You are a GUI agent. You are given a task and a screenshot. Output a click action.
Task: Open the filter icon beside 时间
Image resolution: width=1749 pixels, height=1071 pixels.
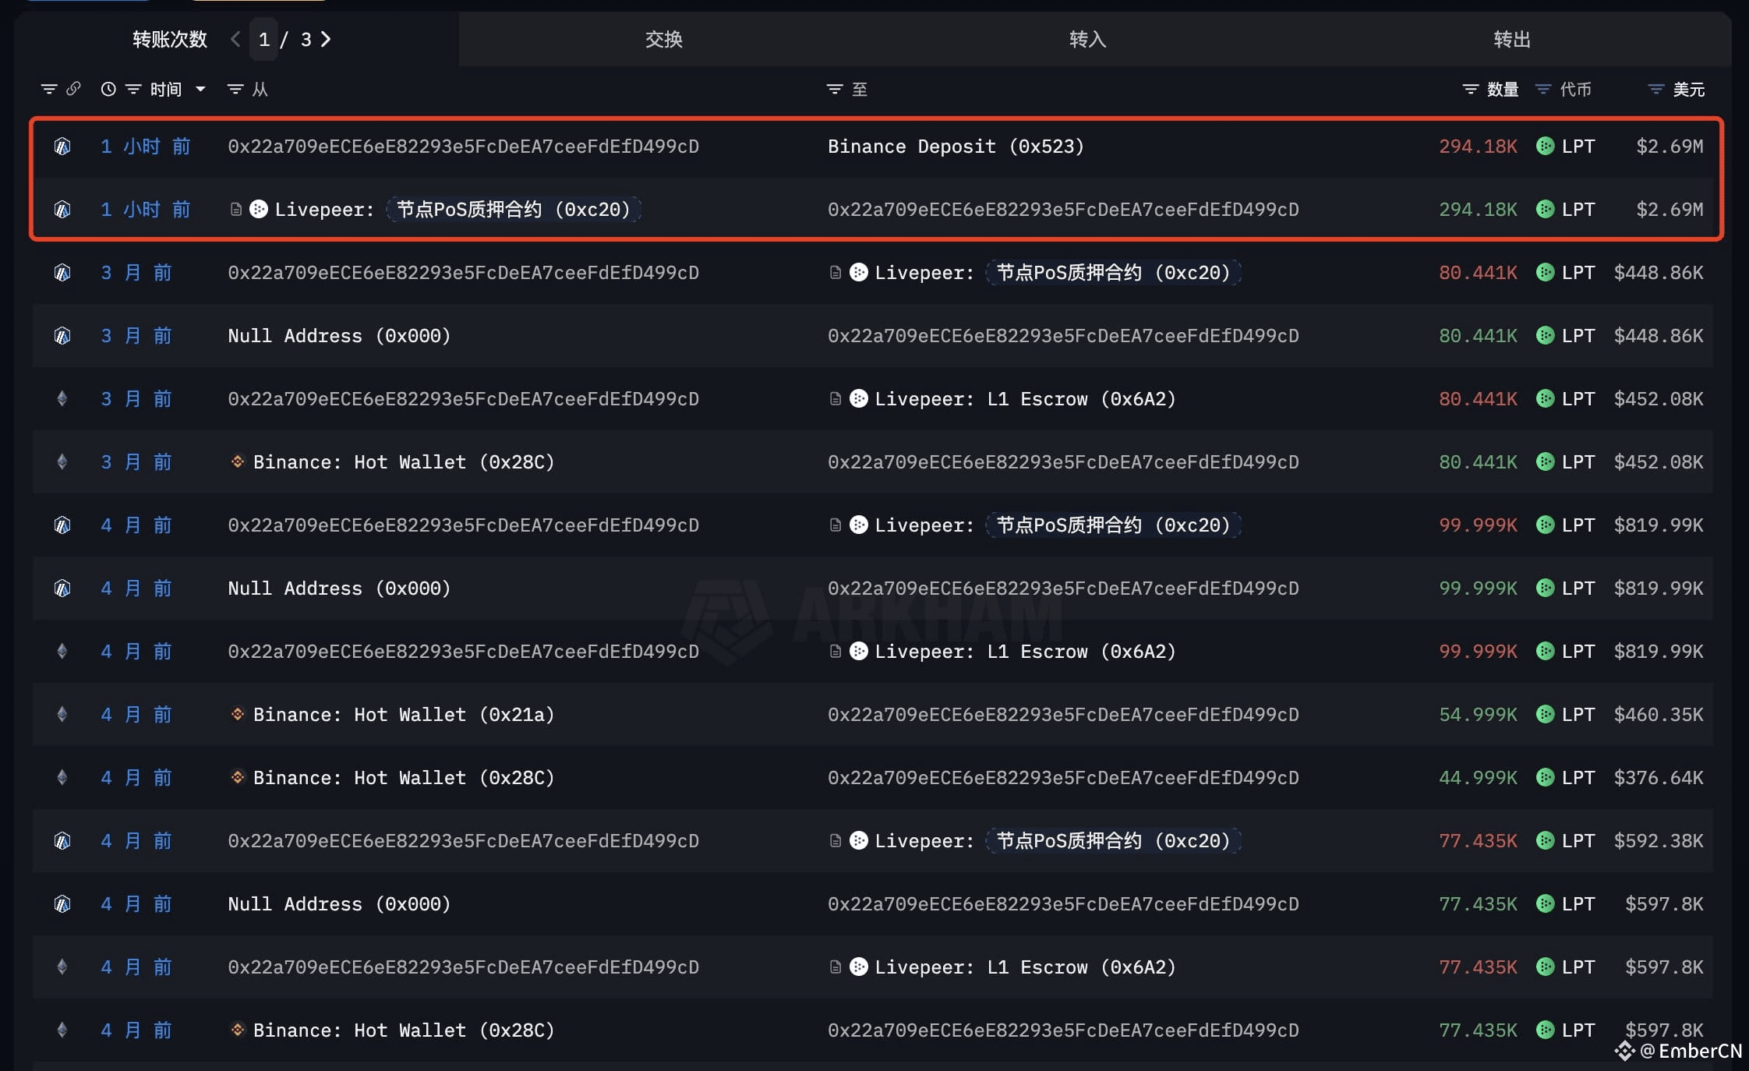[133, 90]
